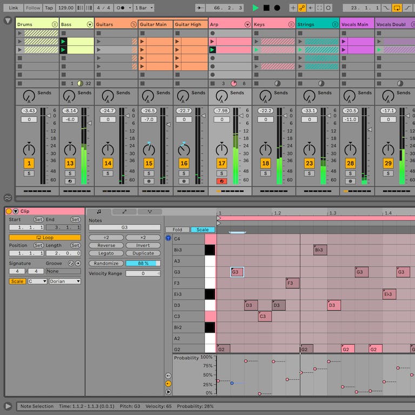Open the Dorian scale name dropdown
Viewport: 415px width, 415px height.
(65, 281)
